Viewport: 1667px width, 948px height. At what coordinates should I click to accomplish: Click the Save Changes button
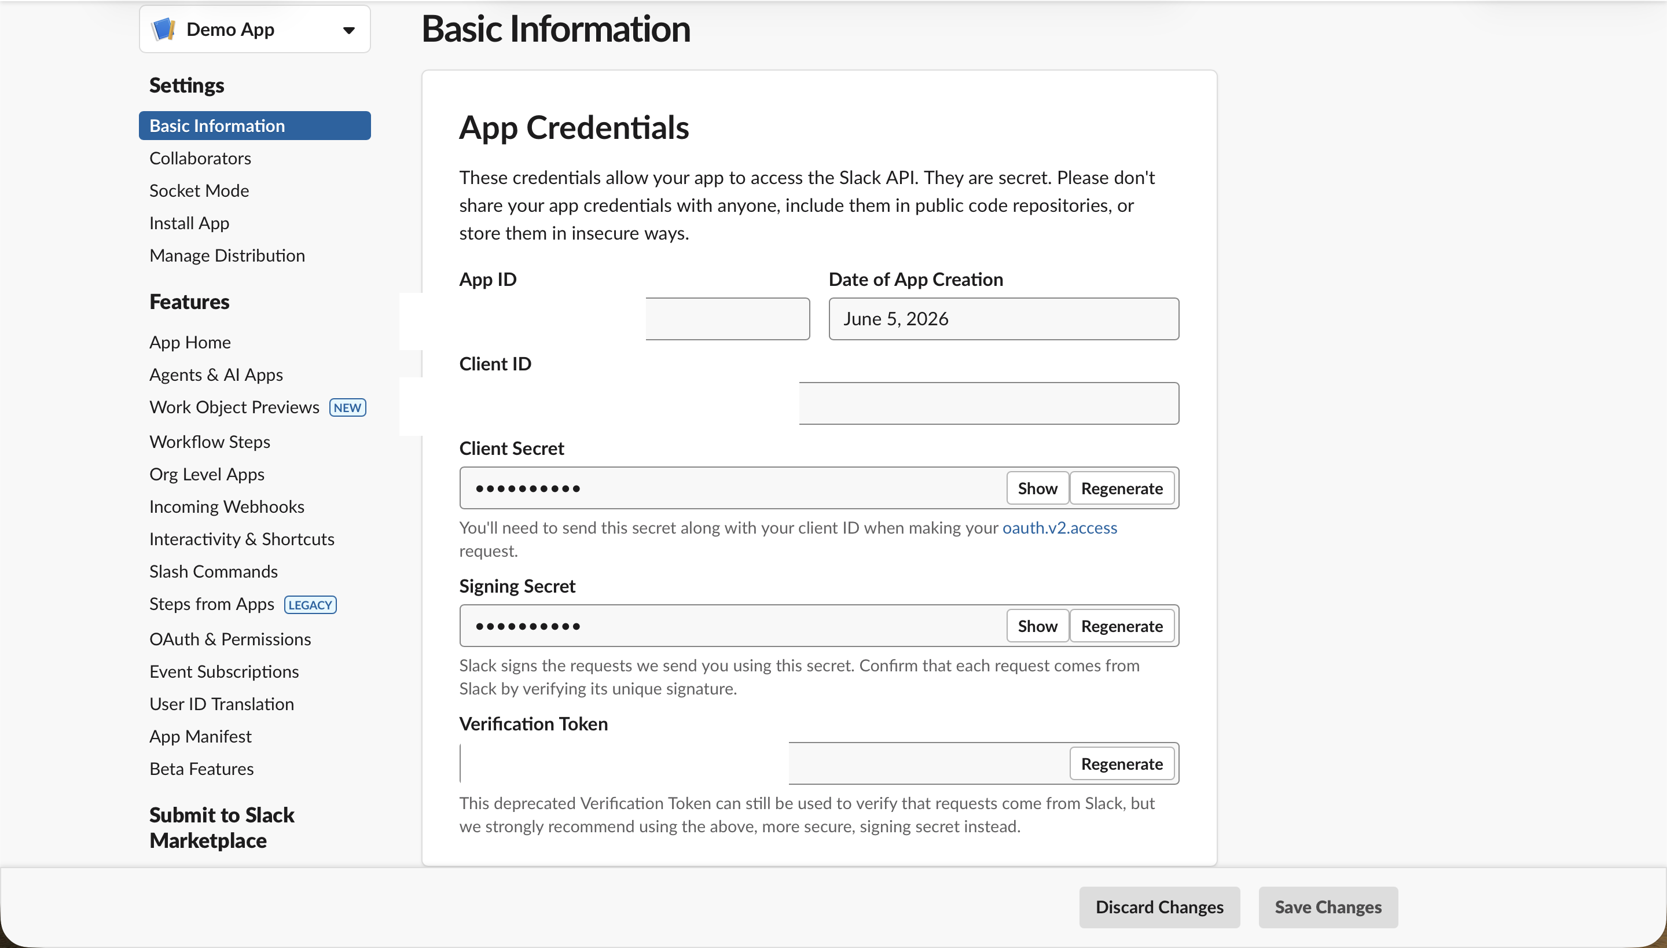point(1328,907)
